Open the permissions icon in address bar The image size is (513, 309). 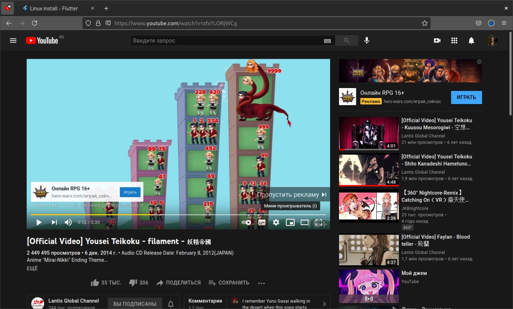click(x=108, y=23)
